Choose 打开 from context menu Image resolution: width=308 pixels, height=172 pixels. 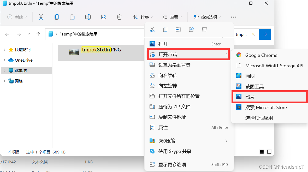tap(189, 44)
